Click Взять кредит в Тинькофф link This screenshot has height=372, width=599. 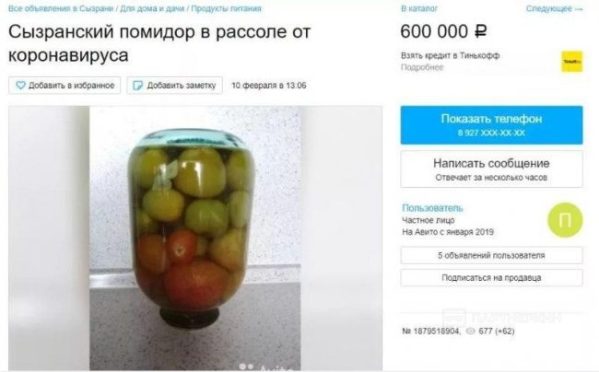[450, 55]
